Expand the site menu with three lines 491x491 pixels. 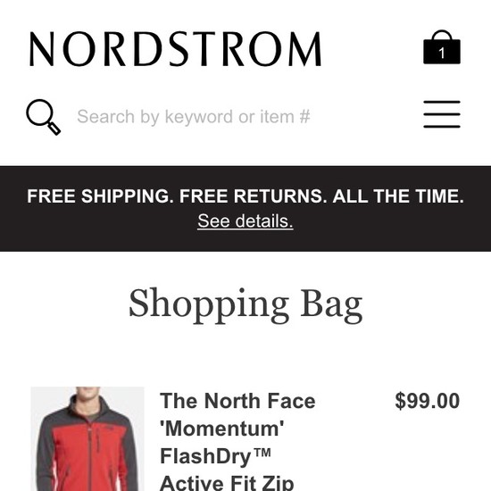point(442,114)
